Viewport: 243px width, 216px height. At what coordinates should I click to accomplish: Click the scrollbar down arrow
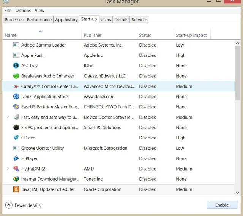[x=237, y=193]
